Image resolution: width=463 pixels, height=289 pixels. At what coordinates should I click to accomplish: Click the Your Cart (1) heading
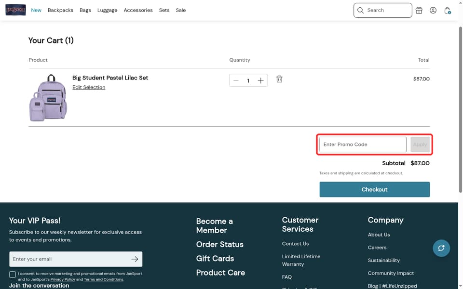pos(51,40)
